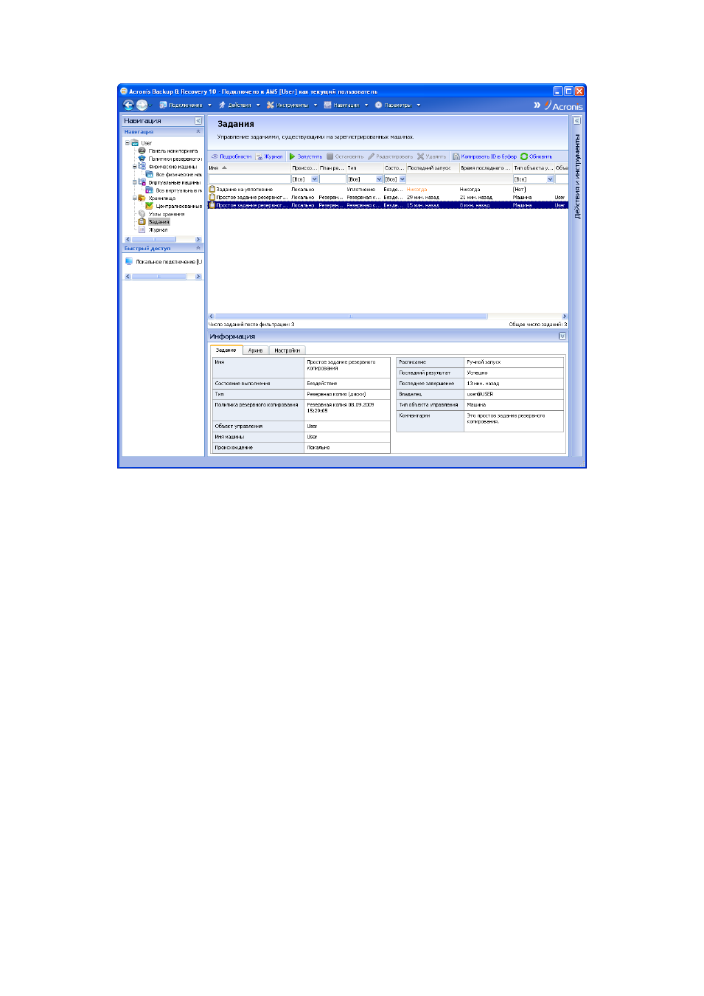This screenshot has height=996, width=704.
Task: Collapse the Навигация tree section
Action: 198,131
